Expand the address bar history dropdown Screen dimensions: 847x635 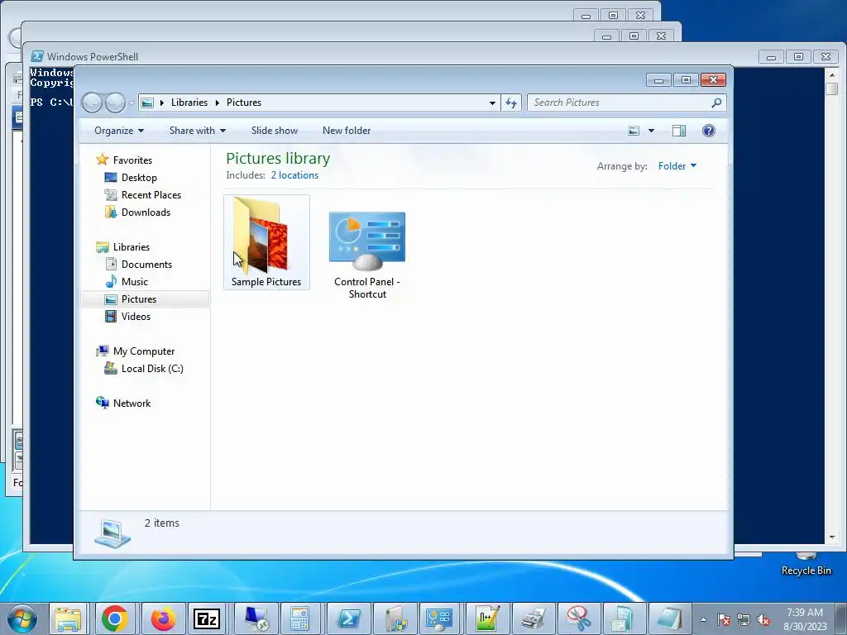[492, 103]
